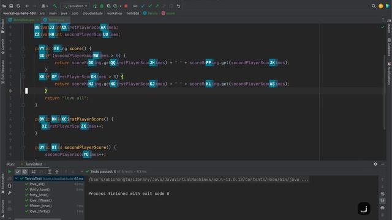Click the src breadcrumb segment
Image resolution: width=392 pixels, height=220 pixels.
[42, 13]
